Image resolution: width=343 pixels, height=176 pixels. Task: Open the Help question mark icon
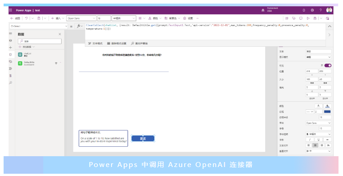pyautogui.click(x=321, y=10)
